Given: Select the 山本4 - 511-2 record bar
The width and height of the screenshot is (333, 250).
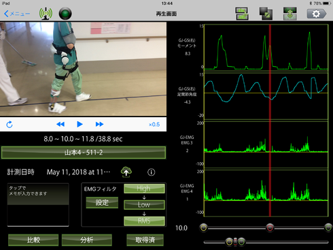Looking at the screenshot, I should coord(84,153).
